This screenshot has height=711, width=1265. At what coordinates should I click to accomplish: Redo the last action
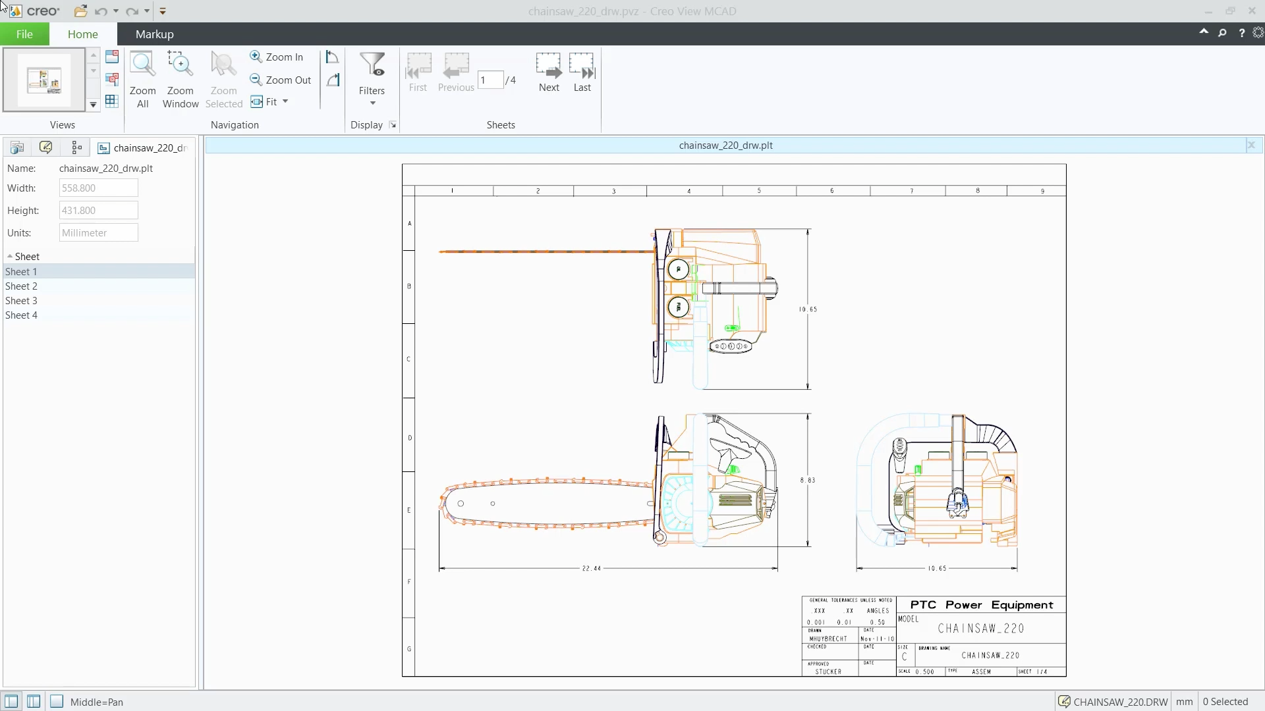tap(132, 11)
